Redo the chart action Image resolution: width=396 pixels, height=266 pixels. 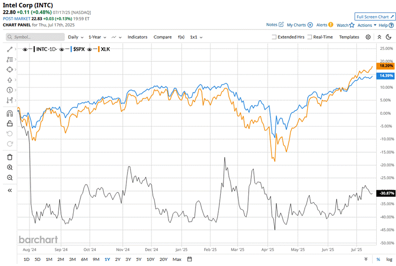pyautogui.click(x=10, y=144)
